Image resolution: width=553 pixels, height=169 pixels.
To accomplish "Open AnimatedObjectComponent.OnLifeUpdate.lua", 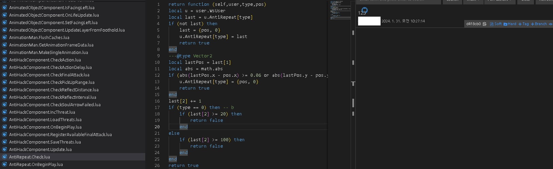I will 54,15.
